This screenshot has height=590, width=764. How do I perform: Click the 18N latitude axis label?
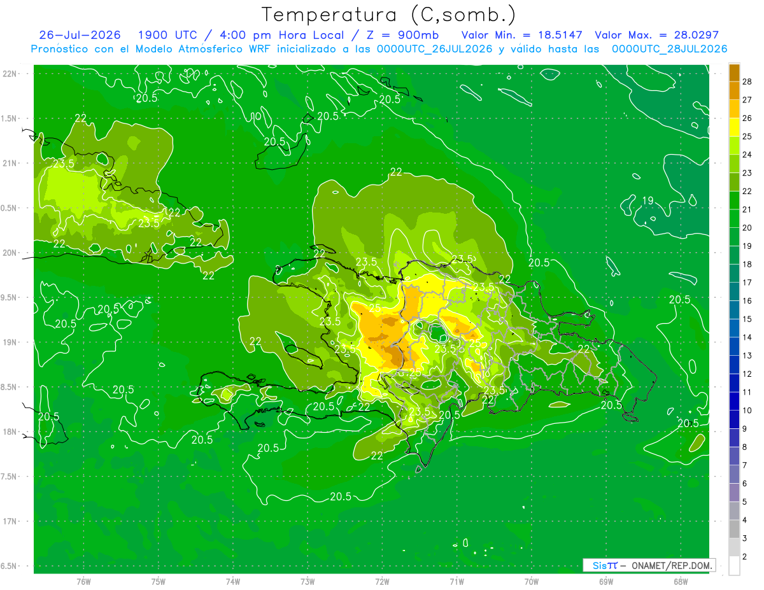click(9, 432)
